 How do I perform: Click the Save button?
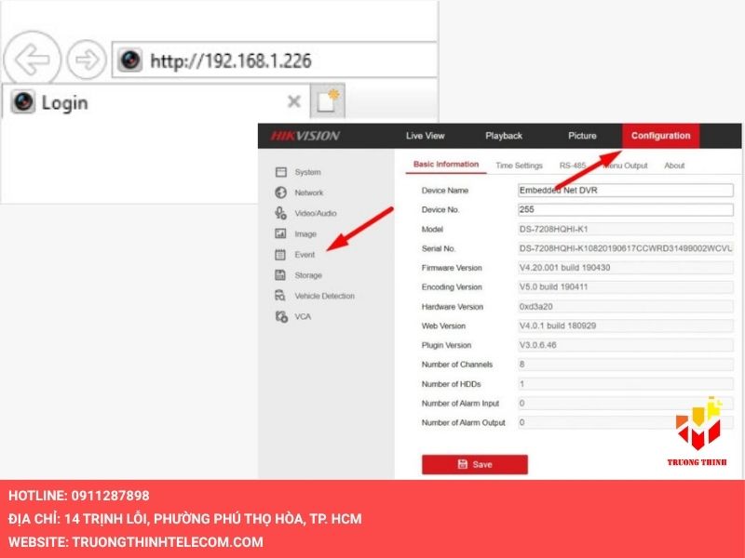(475, 464)
